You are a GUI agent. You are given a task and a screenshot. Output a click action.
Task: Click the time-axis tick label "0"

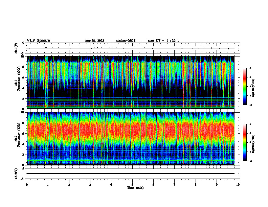pyautogui.click(x=27, y=185)
